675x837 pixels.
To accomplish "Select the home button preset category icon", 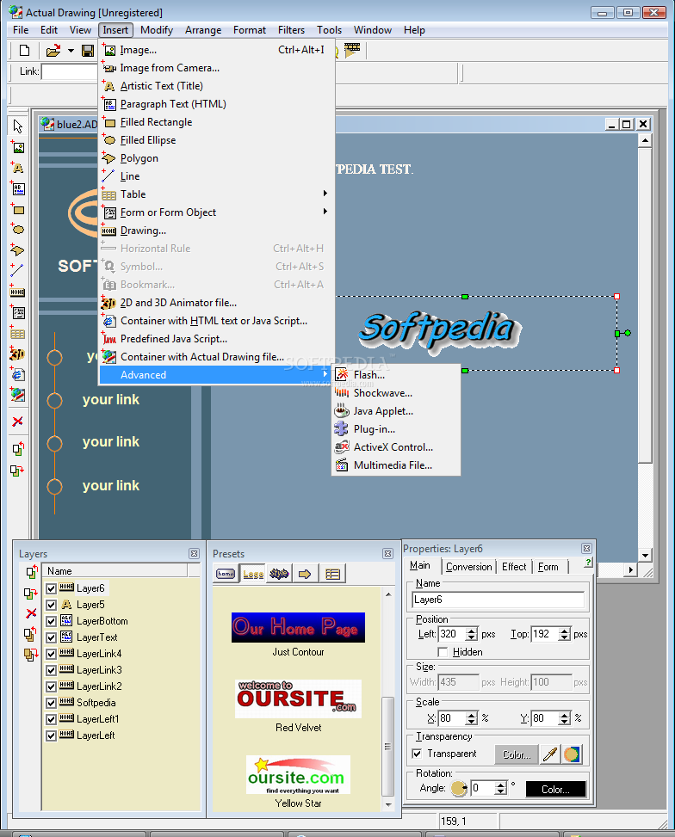I will (226, 574).
